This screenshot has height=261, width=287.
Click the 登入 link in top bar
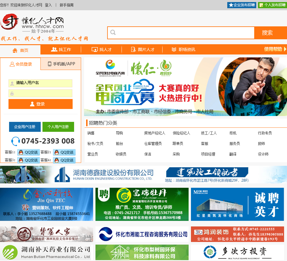[49, 5]
